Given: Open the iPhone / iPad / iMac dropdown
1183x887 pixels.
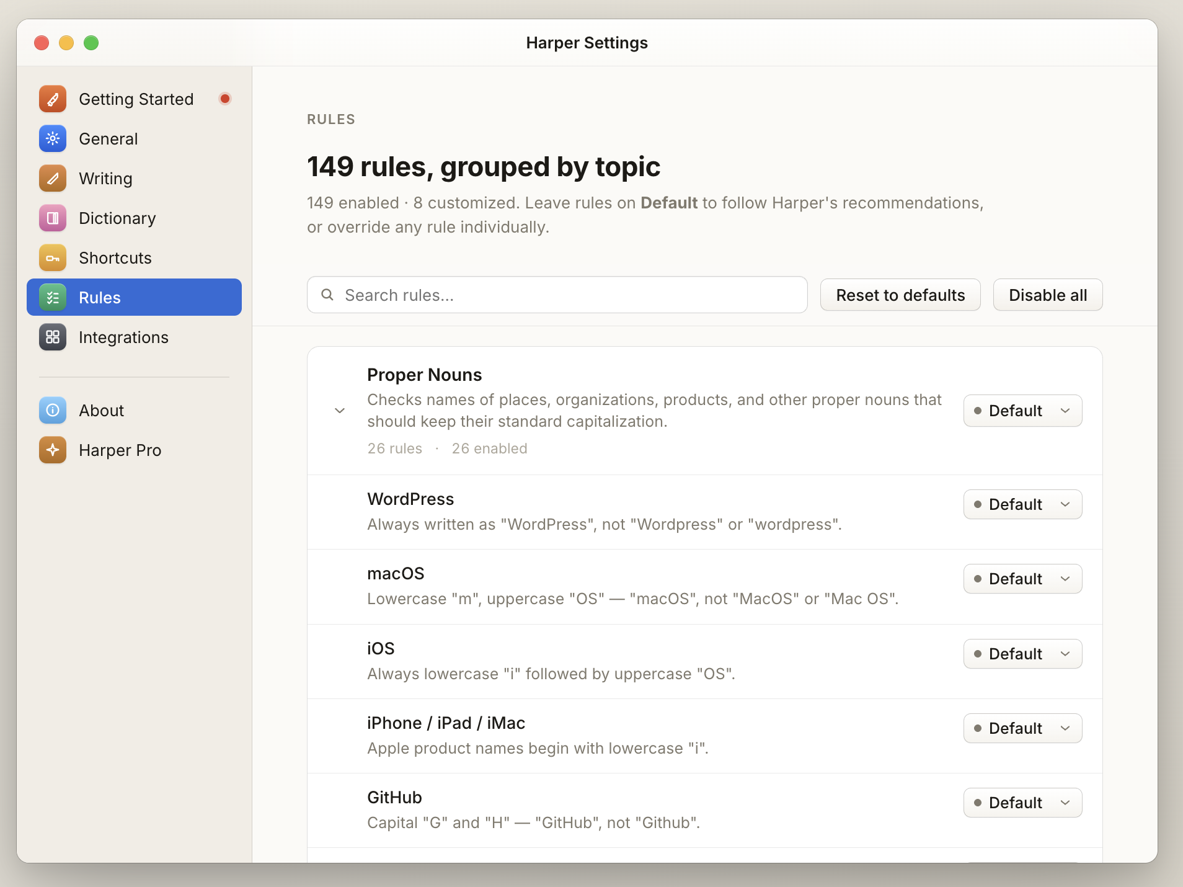Looking at the screenshot, I should (x=1022, y=728).
